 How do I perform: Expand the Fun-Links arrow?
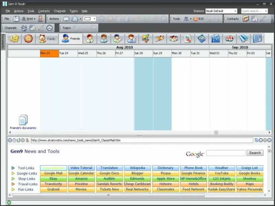point(13,190)
